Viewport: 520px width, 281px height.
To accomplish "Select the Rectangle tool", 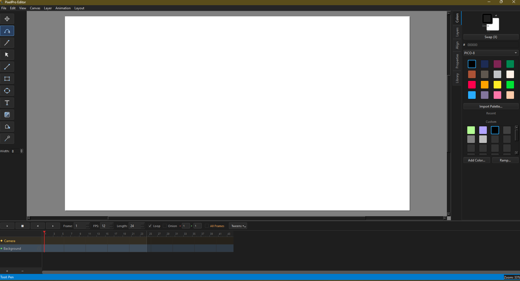I will click(7, 79).
